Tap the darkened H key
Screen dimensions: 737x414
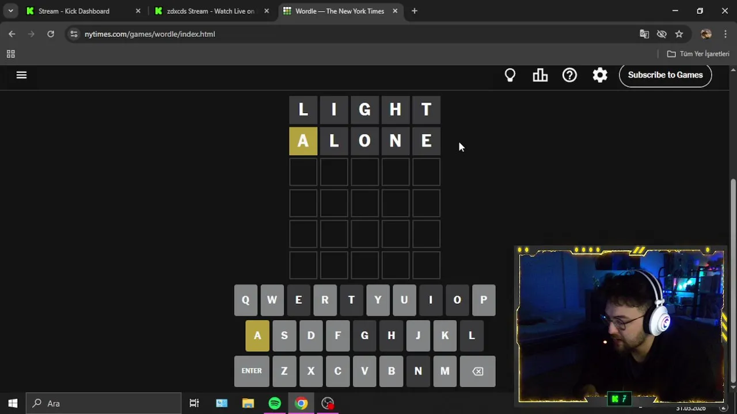[391, 335]
